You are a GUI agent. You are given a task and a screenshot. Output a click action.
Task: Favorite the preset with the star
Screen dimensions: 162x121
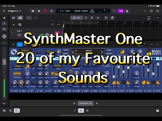[76, 51]
